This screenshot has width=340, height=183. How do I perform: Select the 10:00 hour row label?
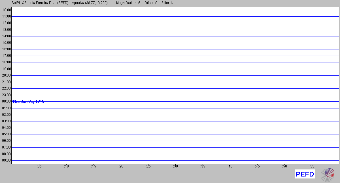(6, 10)
